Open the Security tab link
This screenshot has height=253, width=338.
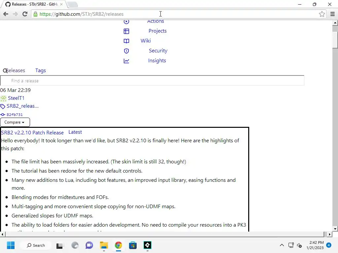coord(158,51)
